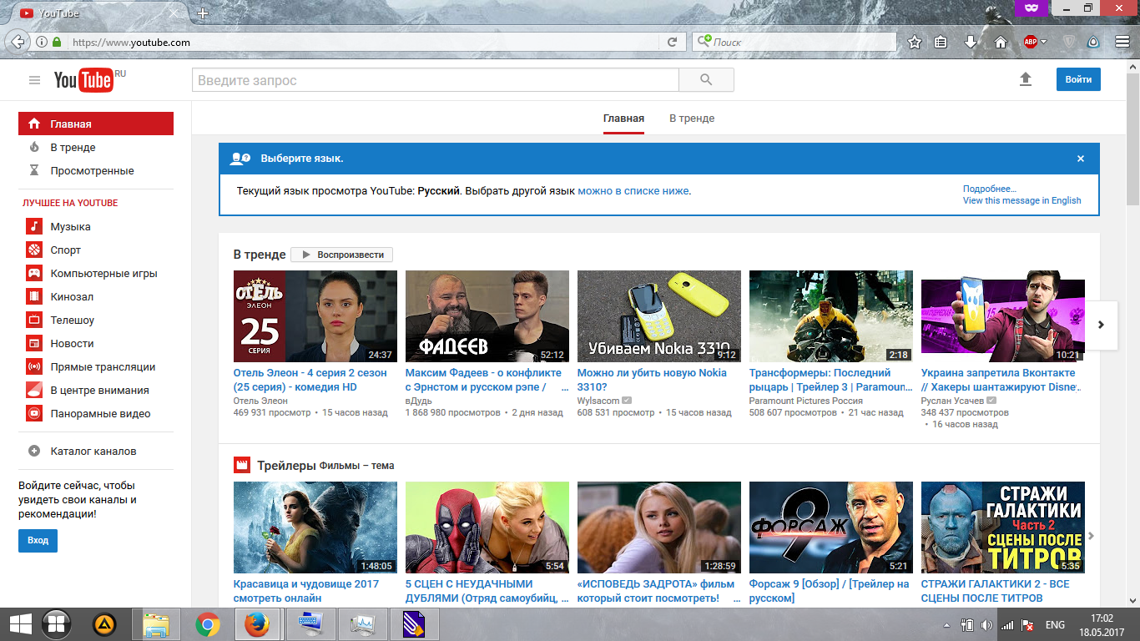Open the Adblock Plus toolbar icon
Screen dimensions: 1140x641
[x=1030, y=42]
